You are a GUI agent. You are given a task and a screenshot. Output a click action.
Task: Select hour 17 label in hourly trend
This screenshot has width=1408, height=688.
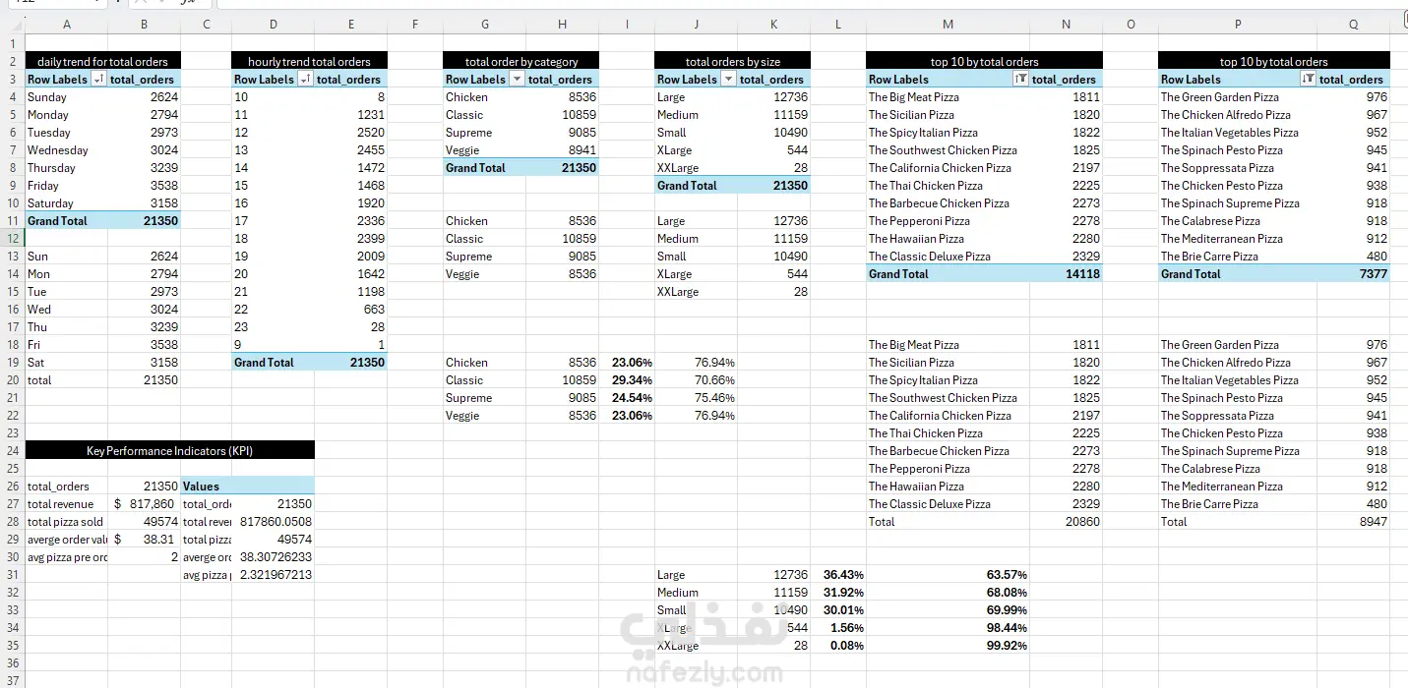[273, 221]
